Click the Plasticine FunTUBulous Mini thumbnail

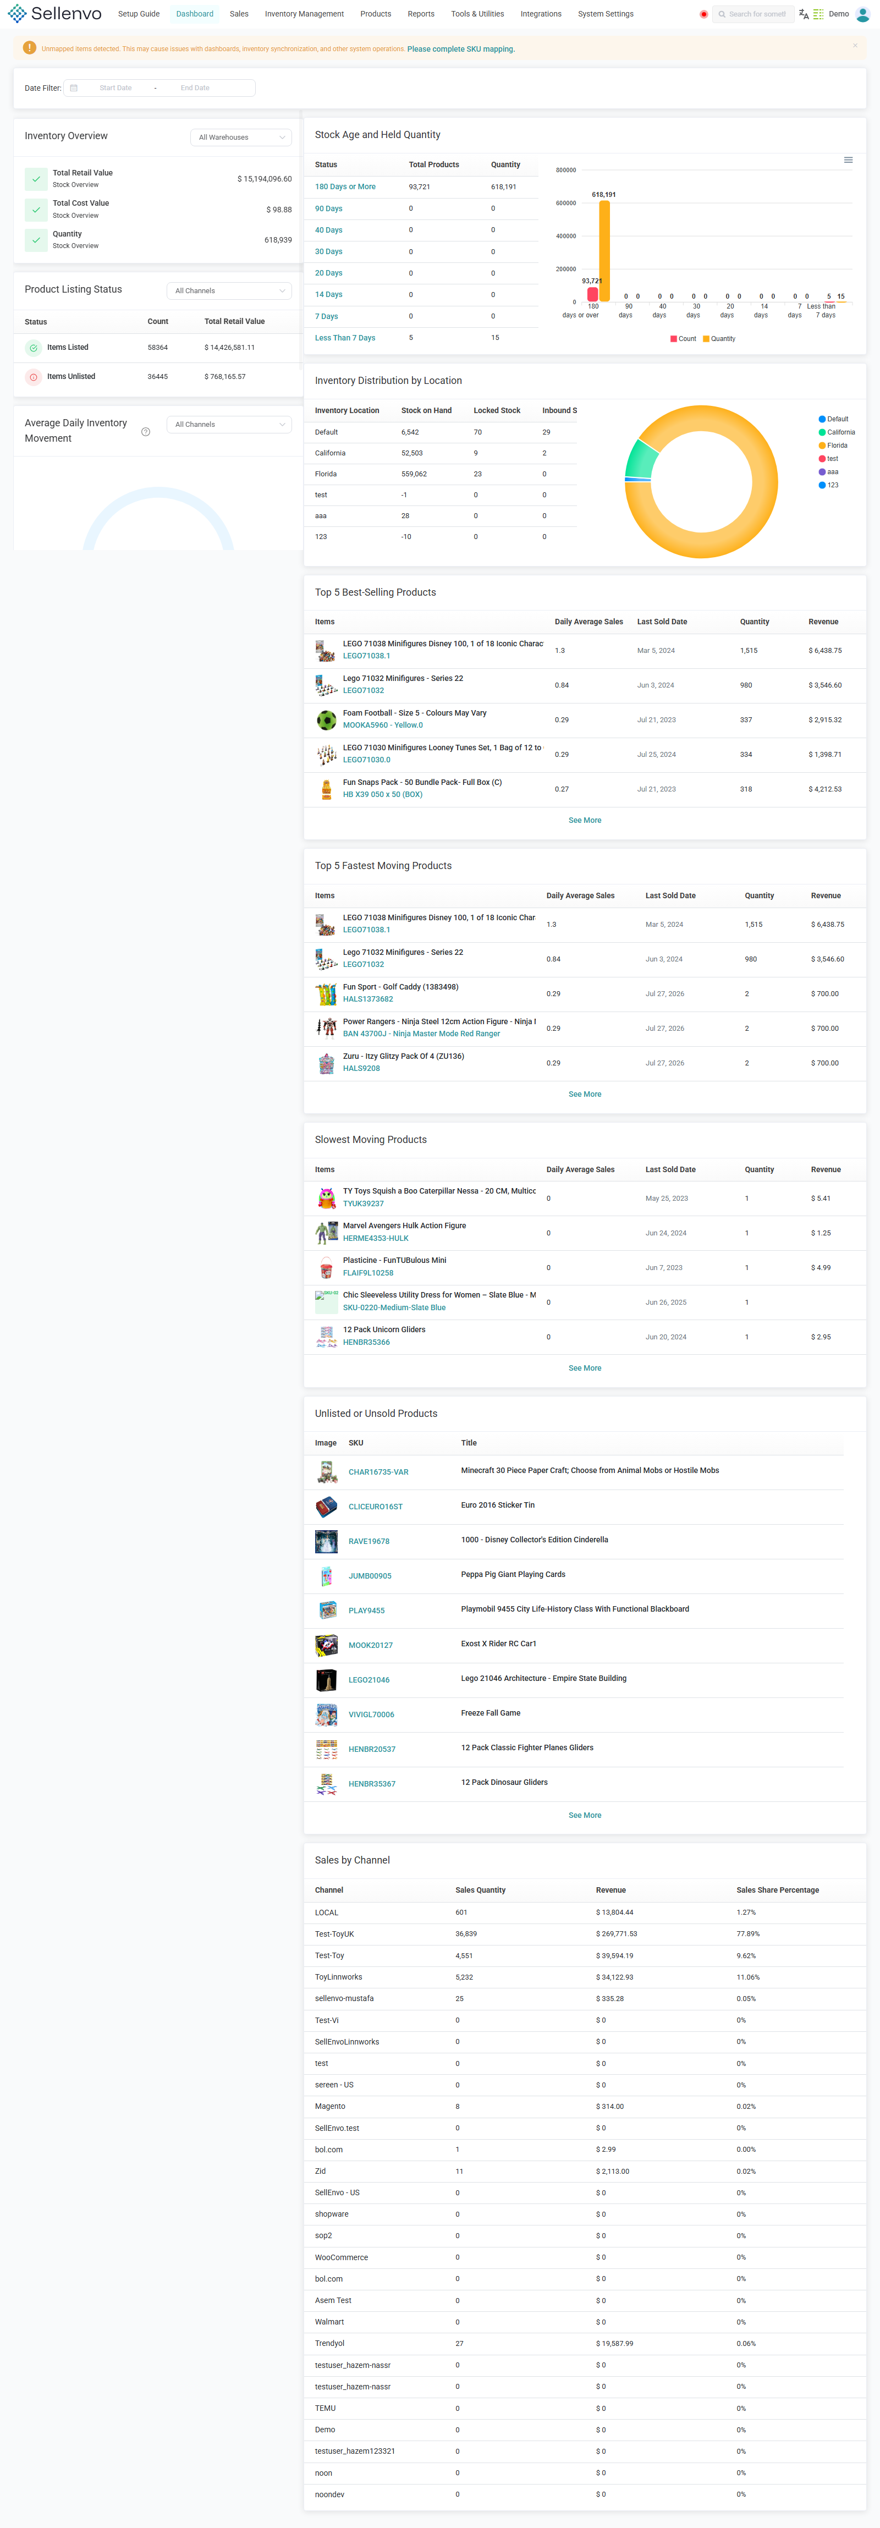point(326,1267)
